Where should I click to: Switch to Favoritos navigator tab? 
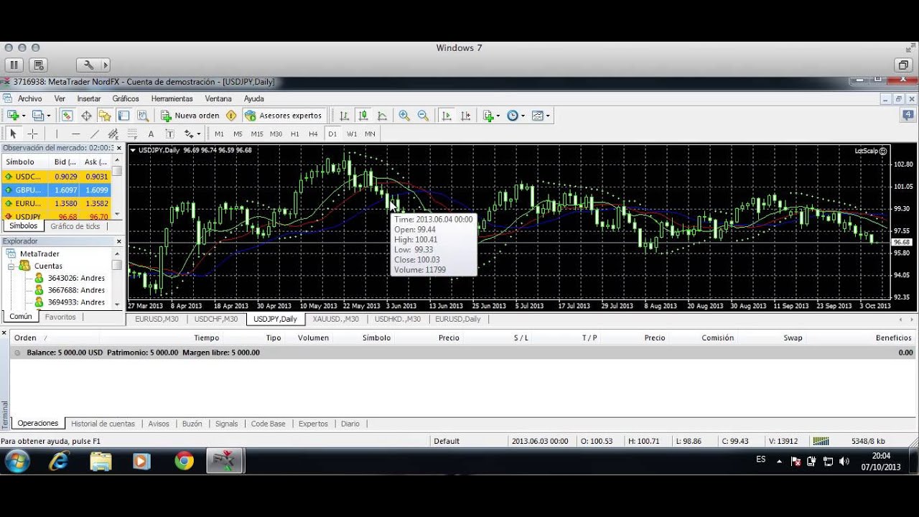tap(60, 317)
